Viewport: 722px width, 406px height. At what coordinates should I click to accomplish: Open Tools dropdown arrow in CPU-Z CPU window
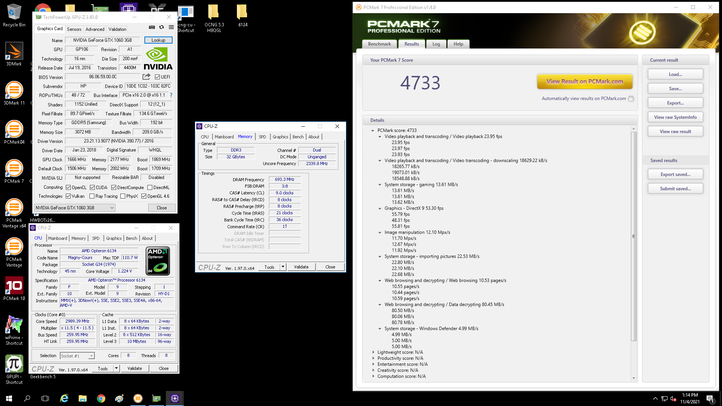pyautogui.click(x=116, y=368)
